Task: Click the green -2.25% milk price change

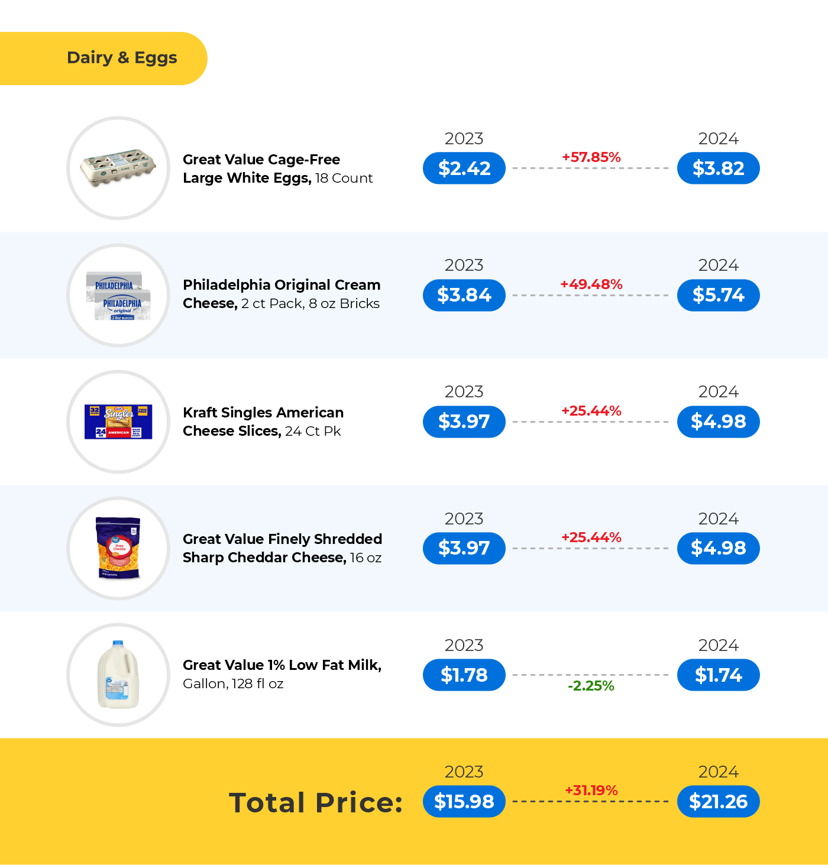Action: pos(591,686)
